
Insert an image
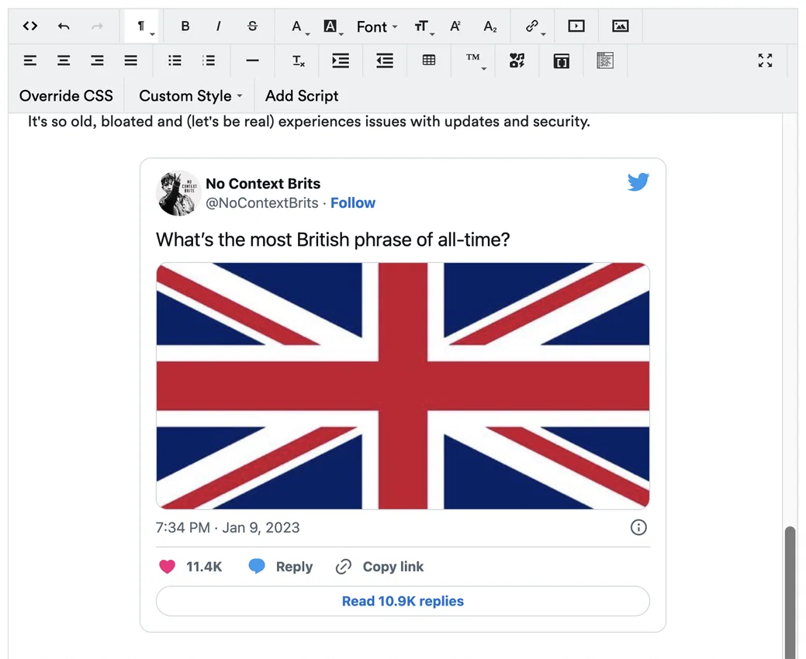[x=621, y=26]
